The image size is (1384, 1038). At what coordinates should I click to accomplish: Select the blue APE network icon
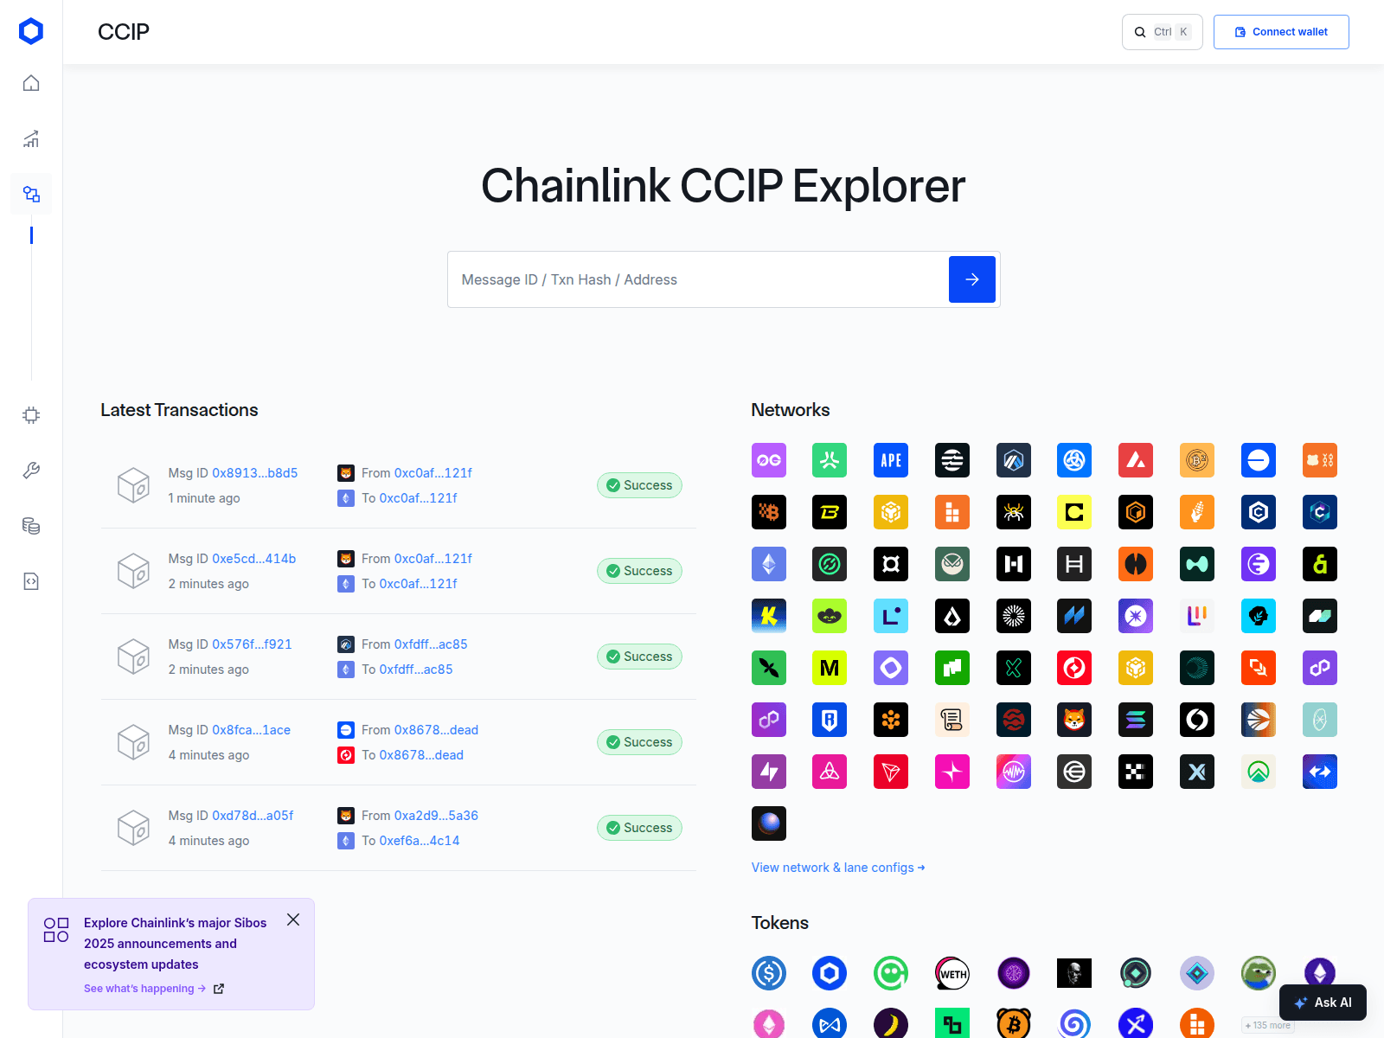(x=891, y=460)
